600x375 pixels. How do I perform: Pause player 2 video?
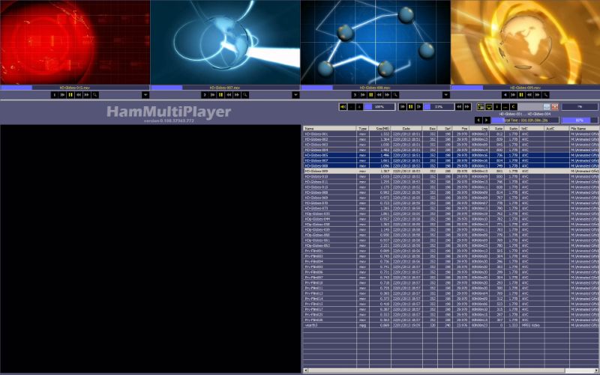coord(220,95)
